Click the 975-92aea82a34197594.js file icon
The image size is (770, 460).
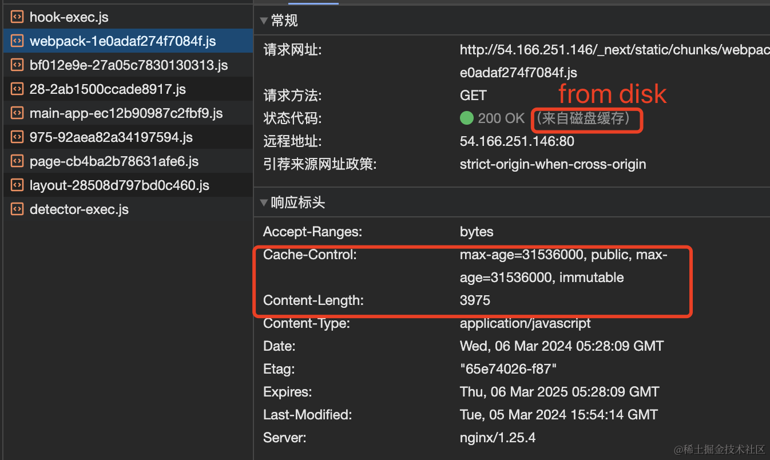tap(17, 137)
